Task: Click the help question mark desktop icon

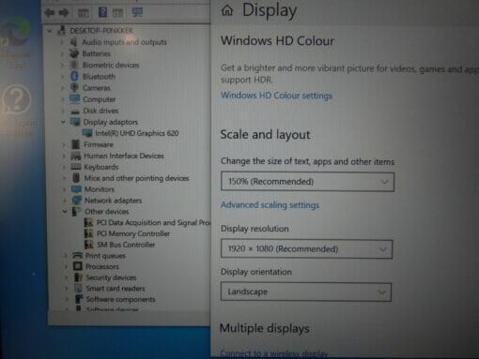Action: [16, 100]
